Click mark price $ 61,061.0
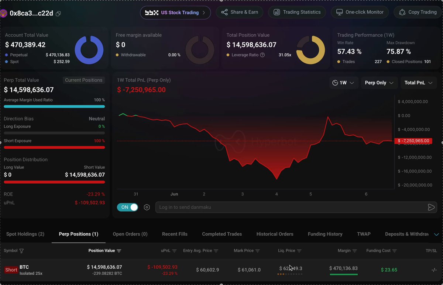The height and width of the screenshot is (285, 443). pos(249,270)
